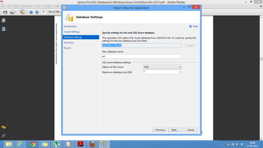The image size is (263, 148).
Task: Click the Results wizard step
Action: click(x=67, y=48)
